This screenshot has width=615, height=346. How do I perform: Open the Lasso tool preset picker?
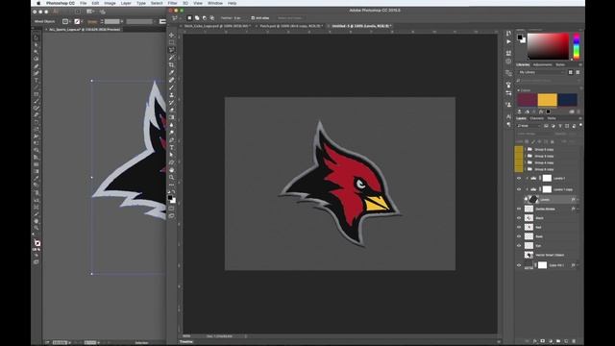(176, 18)
